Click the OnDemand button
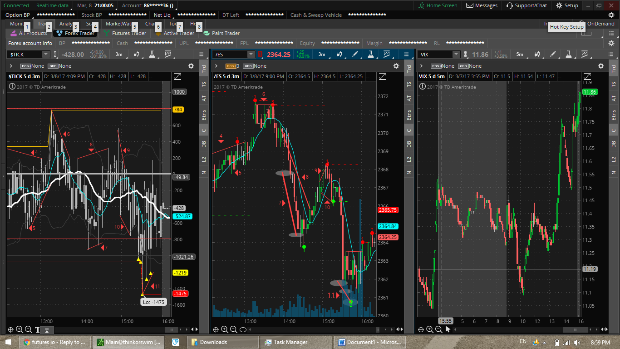The image size is (620, 349). coord(600,24)
